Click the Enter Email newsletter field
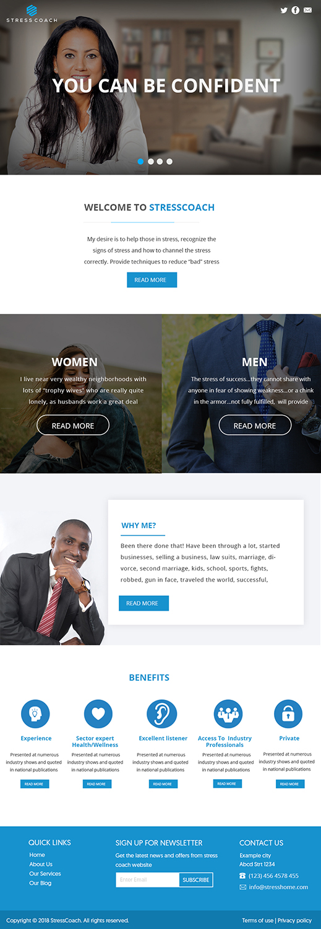The height and width of the screenshot is (929, 321). tap(148, 879)
